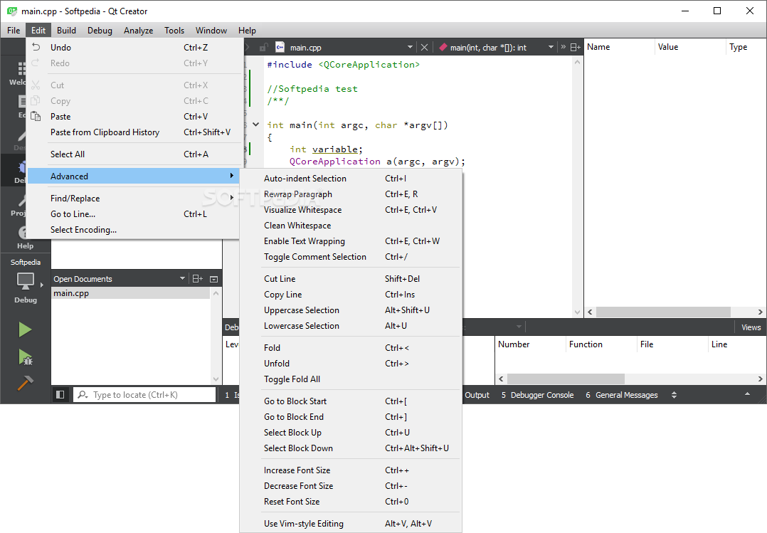Select Toggle Fold All

[351, 379]
